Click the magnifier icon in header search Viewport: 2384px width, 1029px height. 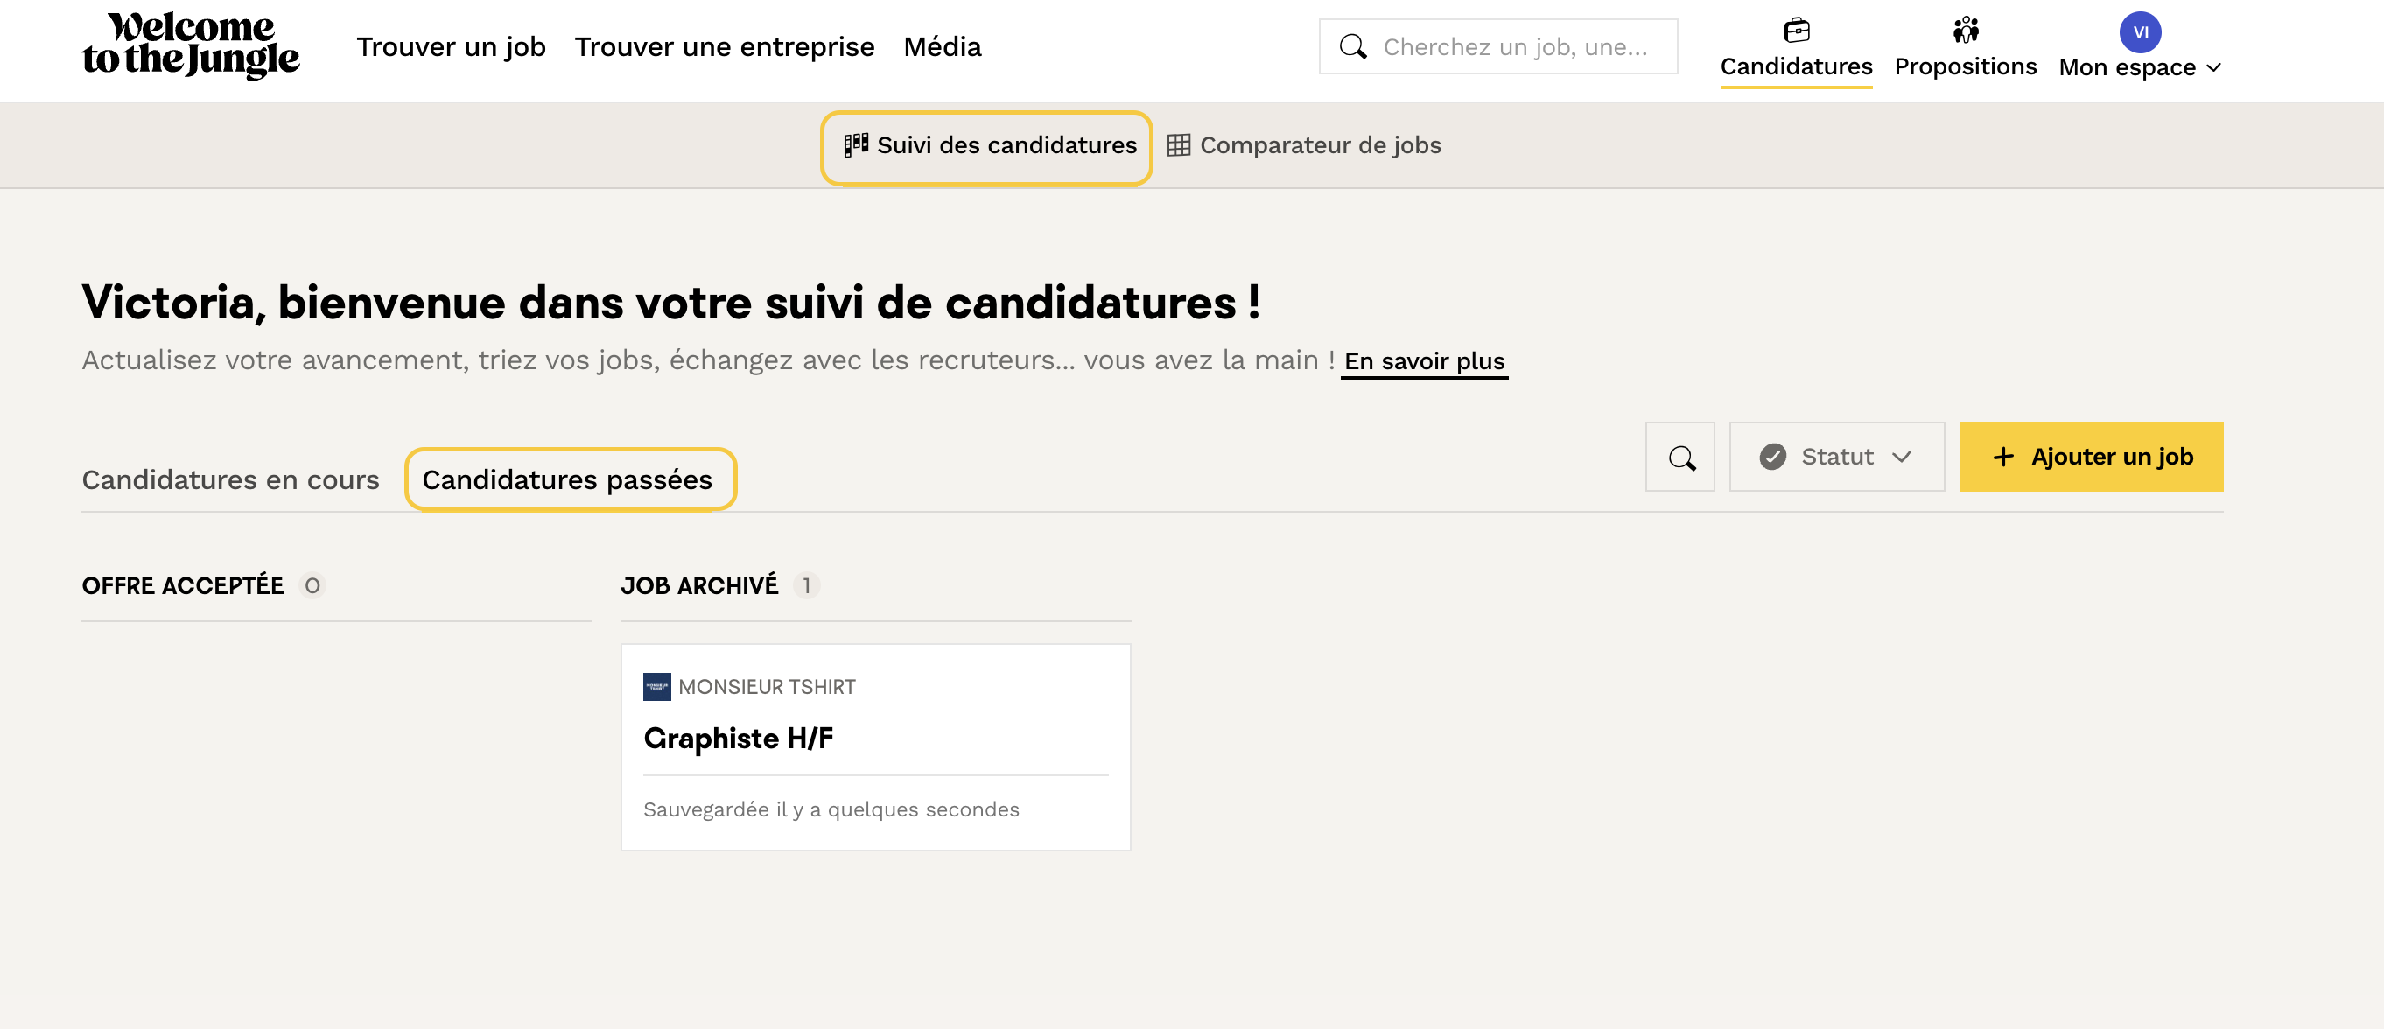(x=1353, y=47)
